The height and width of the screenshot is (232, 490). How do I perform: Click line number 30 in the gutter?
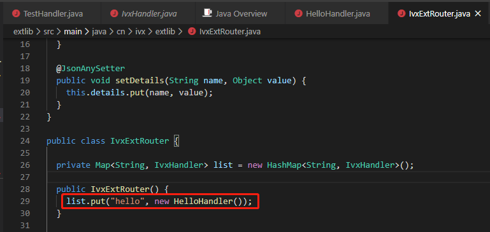click(25, 214)
